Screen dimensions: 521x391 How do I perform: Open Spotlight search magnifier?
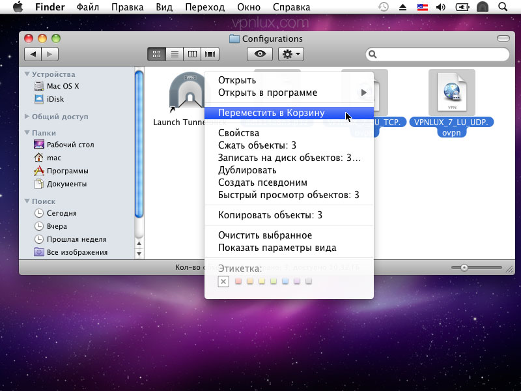[503, 7]
